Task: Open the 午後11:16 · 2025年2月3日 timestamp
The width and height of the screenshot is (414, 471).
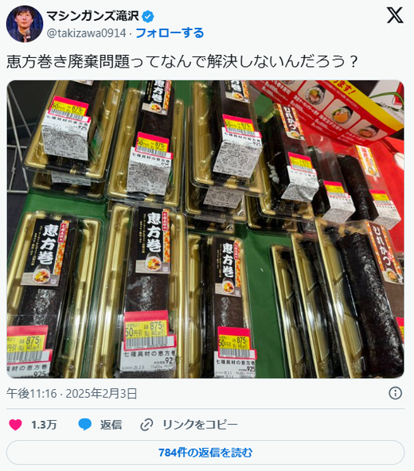Action: point(72,394)
